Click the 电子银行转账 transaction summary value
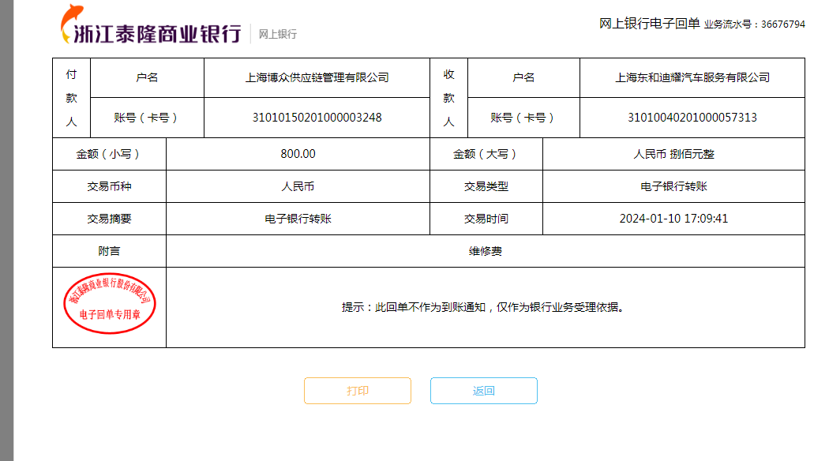The width and height of the screenshot is (829, 461). pyautogui.click(x=298, y=219)
